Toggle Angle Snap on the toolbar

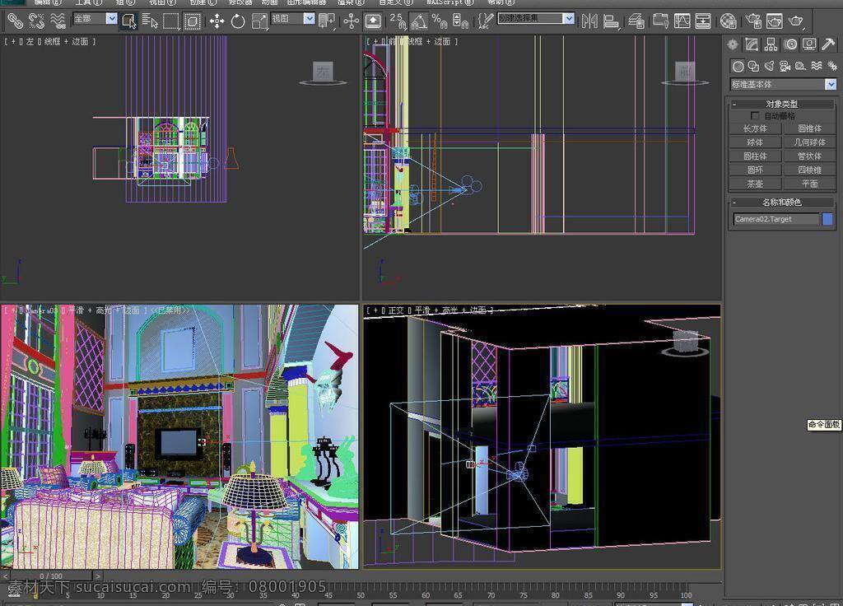click(x=419, y=21)
